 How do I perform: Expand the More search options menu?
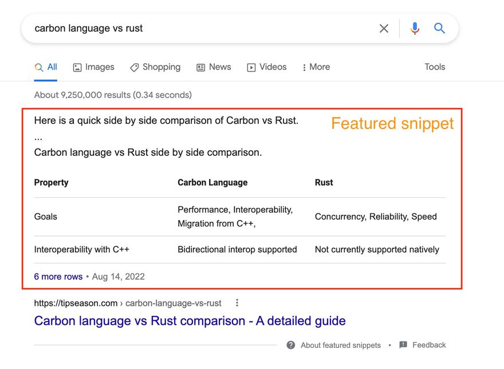point(316,67)
